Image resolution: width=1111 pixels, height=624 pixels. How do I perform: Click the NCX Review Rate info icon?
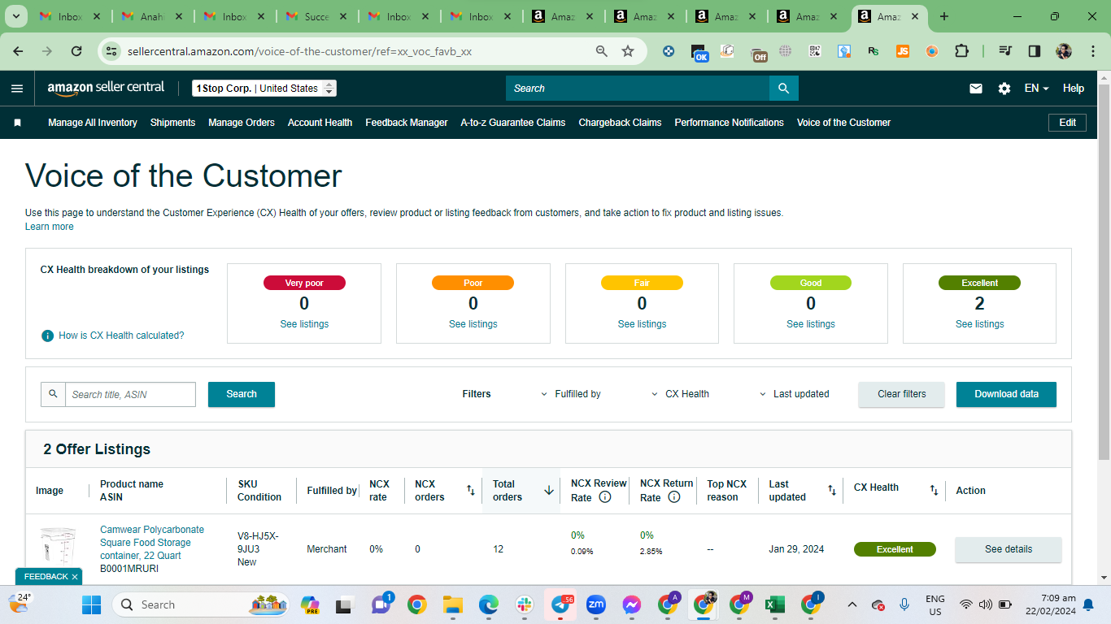605,497
